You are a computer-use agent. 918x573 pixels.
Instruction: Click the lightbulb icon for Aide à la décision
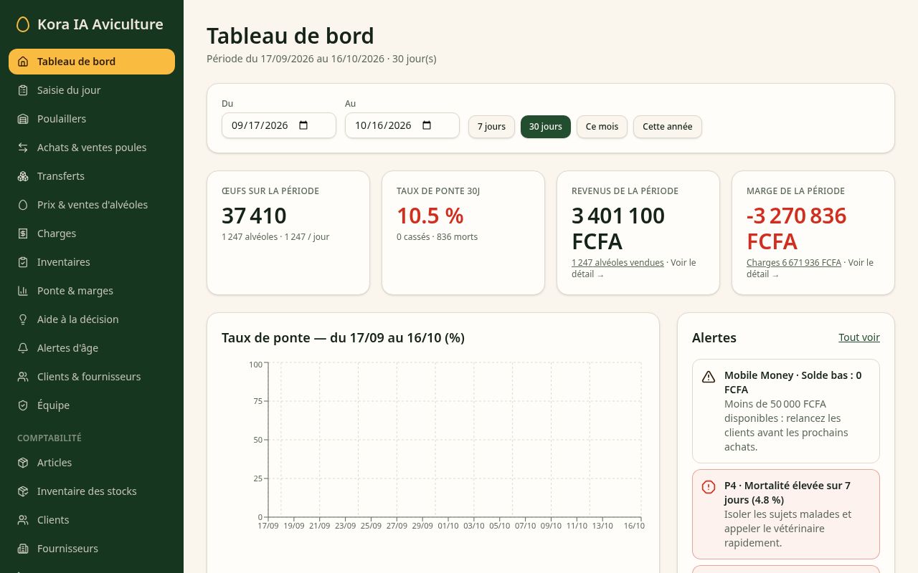23,319
